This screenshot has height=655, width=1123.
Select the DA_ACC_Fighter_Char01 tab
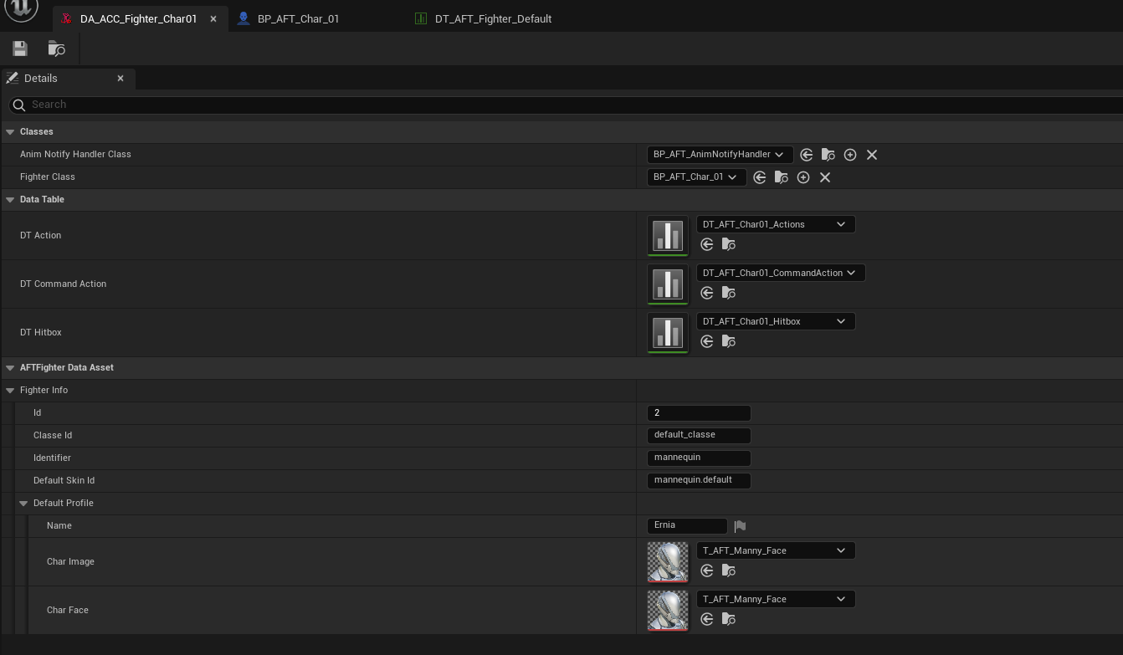pyautogui.click(x=138, y=18)
